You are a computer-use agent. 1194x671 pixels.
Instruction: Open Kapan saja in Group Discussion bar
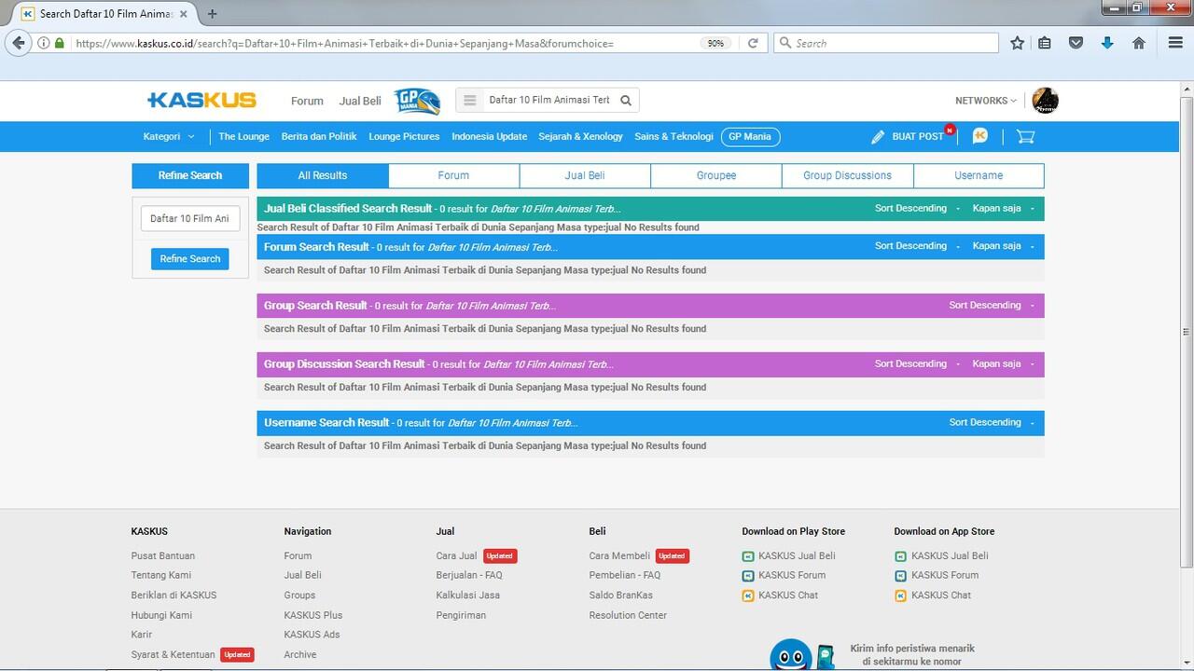(1004, 363)
